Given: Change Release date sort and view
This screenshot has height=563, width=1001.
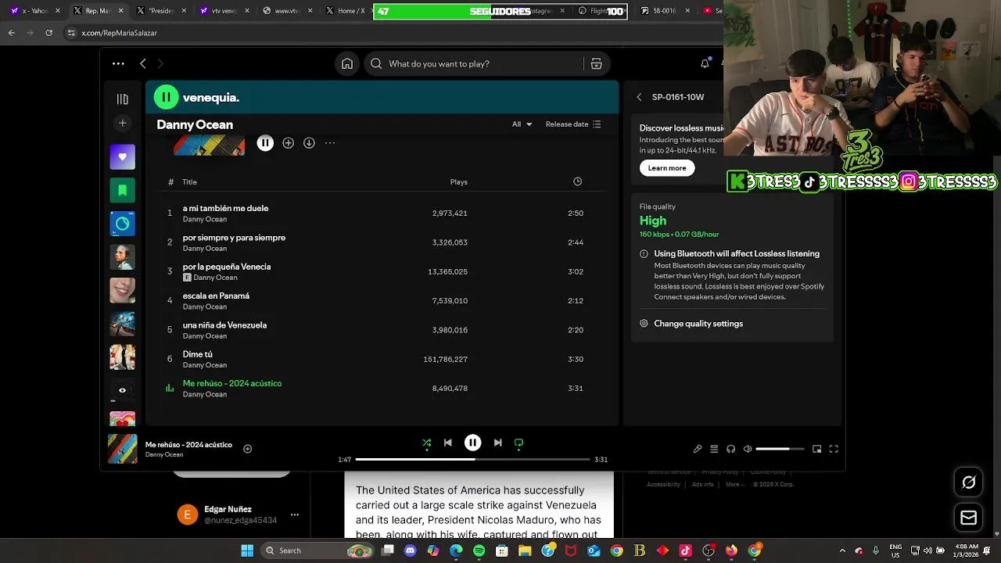Looking at the screenshot, I should [573, 124].
